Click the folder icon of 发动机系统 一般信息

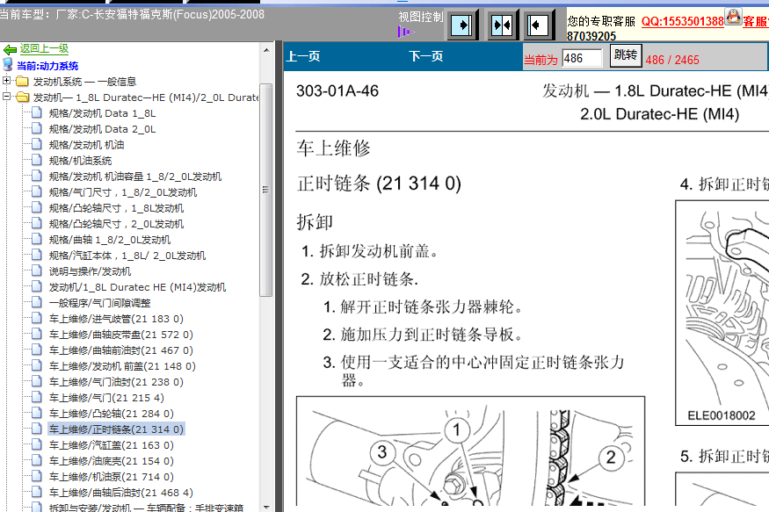(22, 81)
